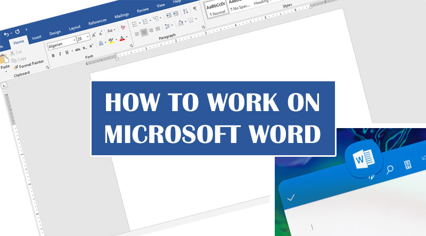Click the Format Painter button
Viewport: 426px width, 236px height.
pos(29,65)
